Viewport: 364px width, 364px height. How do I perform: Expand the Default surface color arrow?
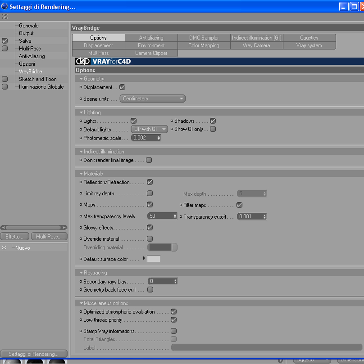tap(144, 258)
